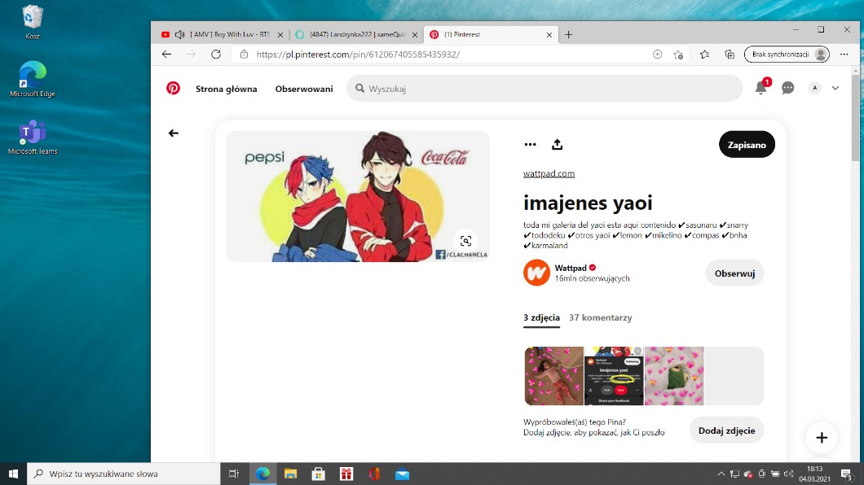Screen dimensions: 864x485
Task: Open the Obserwowani menu item
Action: [304, 89]
